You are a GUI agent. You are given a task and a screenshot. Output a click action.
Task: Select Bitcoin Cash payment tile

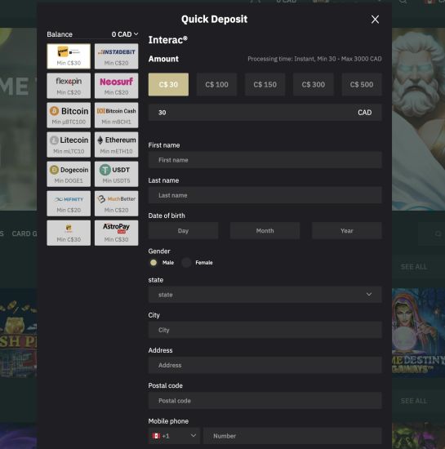tap(116, 115)
